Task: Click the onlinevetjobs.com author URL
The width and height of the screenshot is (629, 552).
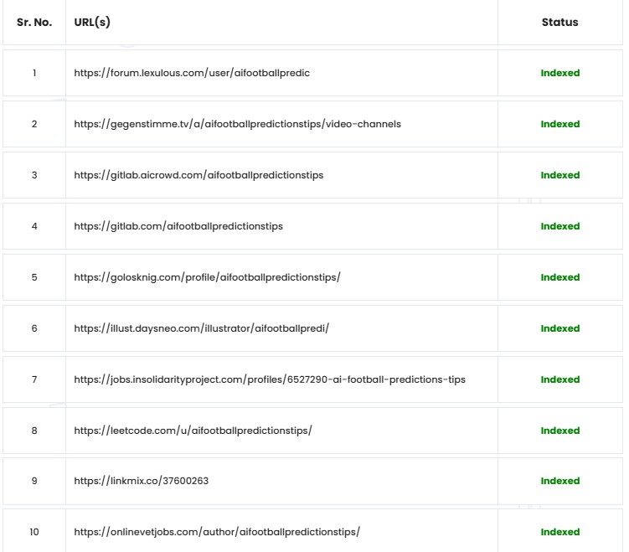Action: pyautogui.click(x=217, y=532)
